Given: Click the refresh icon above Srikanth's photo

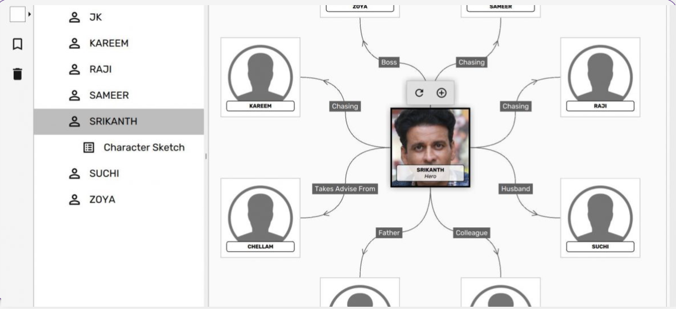Looking at the screenshot, I should [419, 93].
